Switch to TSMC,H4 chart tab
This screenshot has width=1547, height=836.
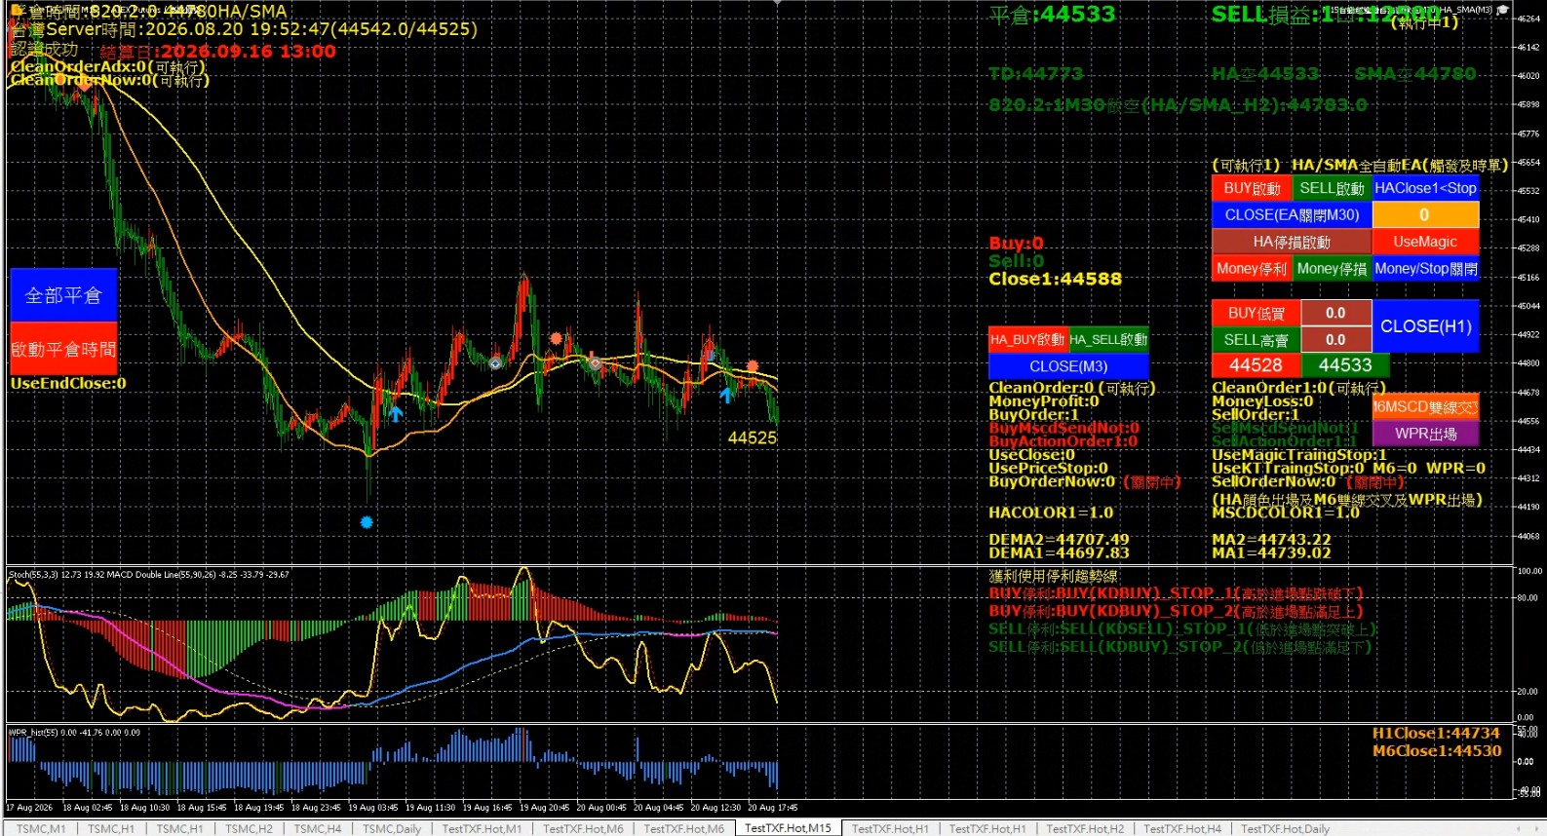pyautogui.click(x=318, y=828)
